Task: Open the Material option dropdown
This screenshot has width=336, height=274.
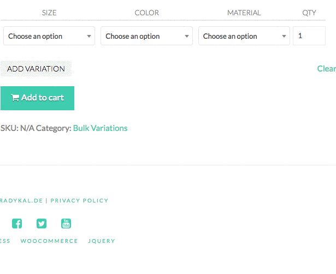Action: [244, 36]
